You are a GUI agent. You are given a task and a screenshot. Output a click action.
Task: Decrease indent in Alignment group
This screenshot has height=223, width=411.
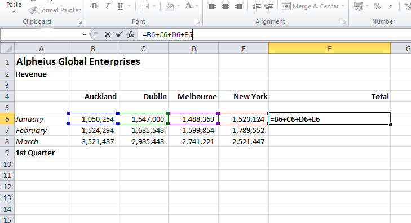tap(257, 6)
